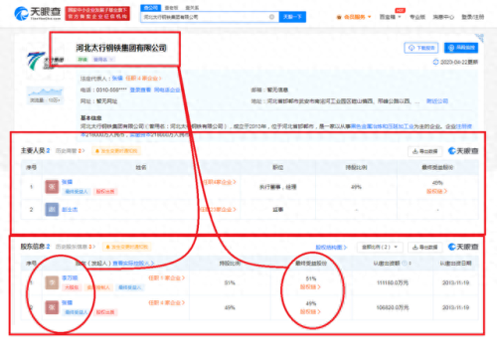Viewport: 497px width, 364px height.
Task: Select the 查公司 search tab
Action: (x=151, y=8)
